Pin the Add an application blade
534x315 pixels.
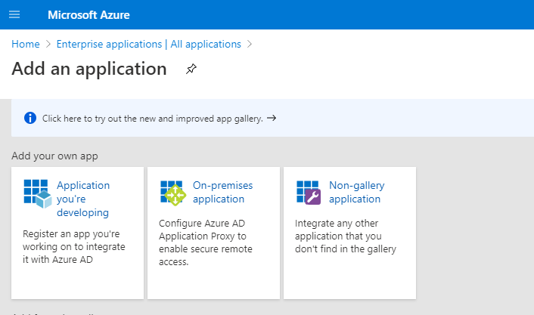click(191, 69)
